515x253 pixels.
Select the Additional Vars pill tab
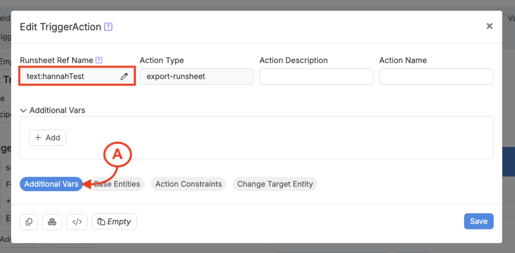(x=51, y=184)
